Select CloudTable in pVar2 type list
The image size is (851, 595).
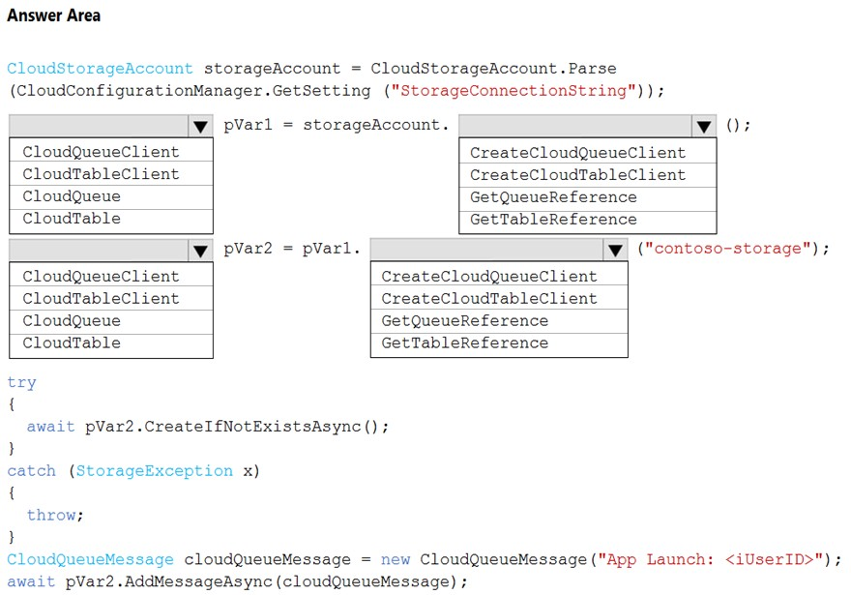click(111, 343)
